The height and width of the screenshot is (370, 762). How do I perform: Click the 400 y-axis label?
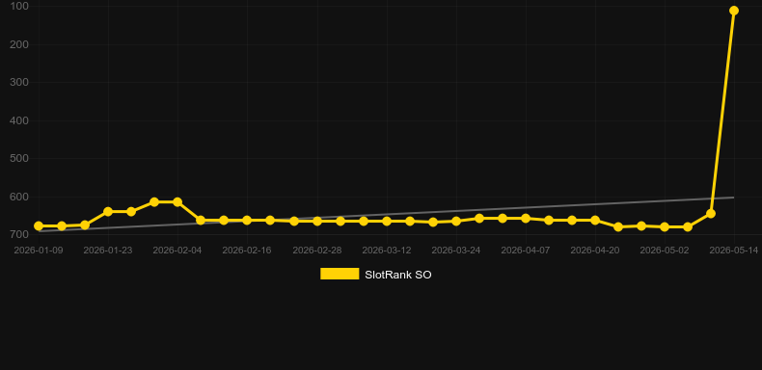click(19, 120)
